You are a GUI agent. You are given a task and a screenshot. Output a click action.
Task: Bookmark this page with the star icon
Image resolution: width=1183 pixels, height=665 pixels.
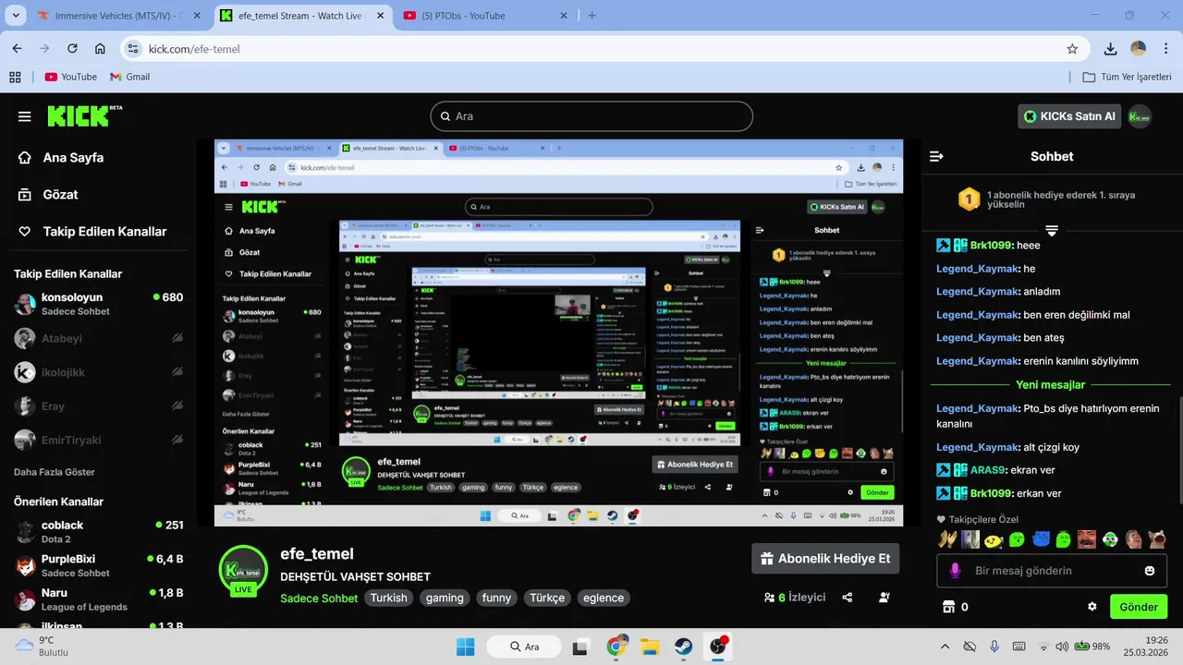click(x=1072, y=49)
